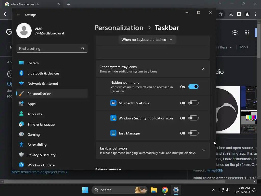261x196 pixels.
Task: Open Chrome downloads icon
Action: (x=231, y=14)
